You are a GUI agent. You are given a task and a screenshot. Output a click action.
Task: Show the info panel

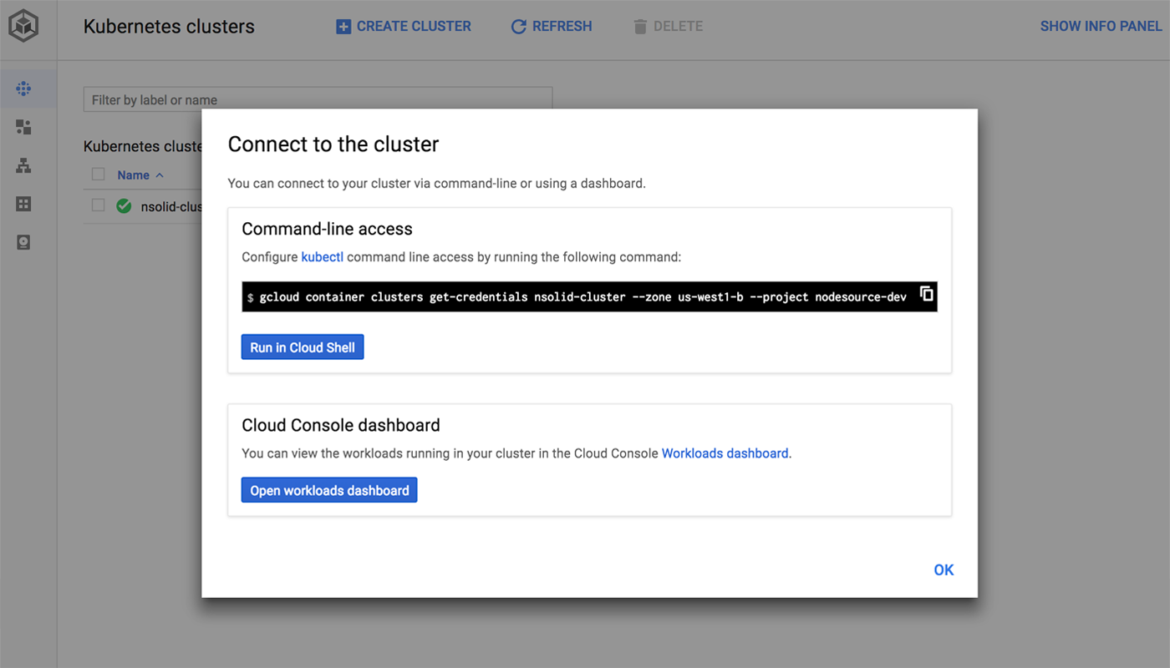pos(1101,27)
